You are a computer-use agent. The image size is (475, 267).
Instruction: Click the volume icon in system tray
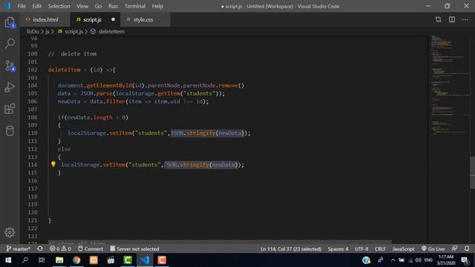419,260
